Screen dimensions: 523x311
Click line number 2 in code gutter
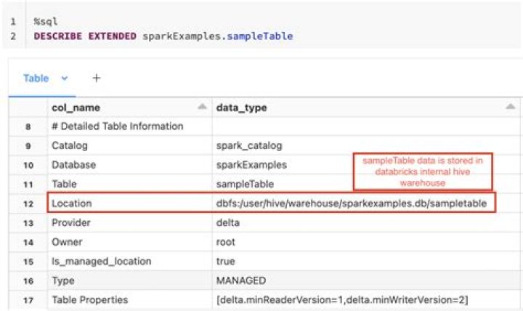coord(13,36)
